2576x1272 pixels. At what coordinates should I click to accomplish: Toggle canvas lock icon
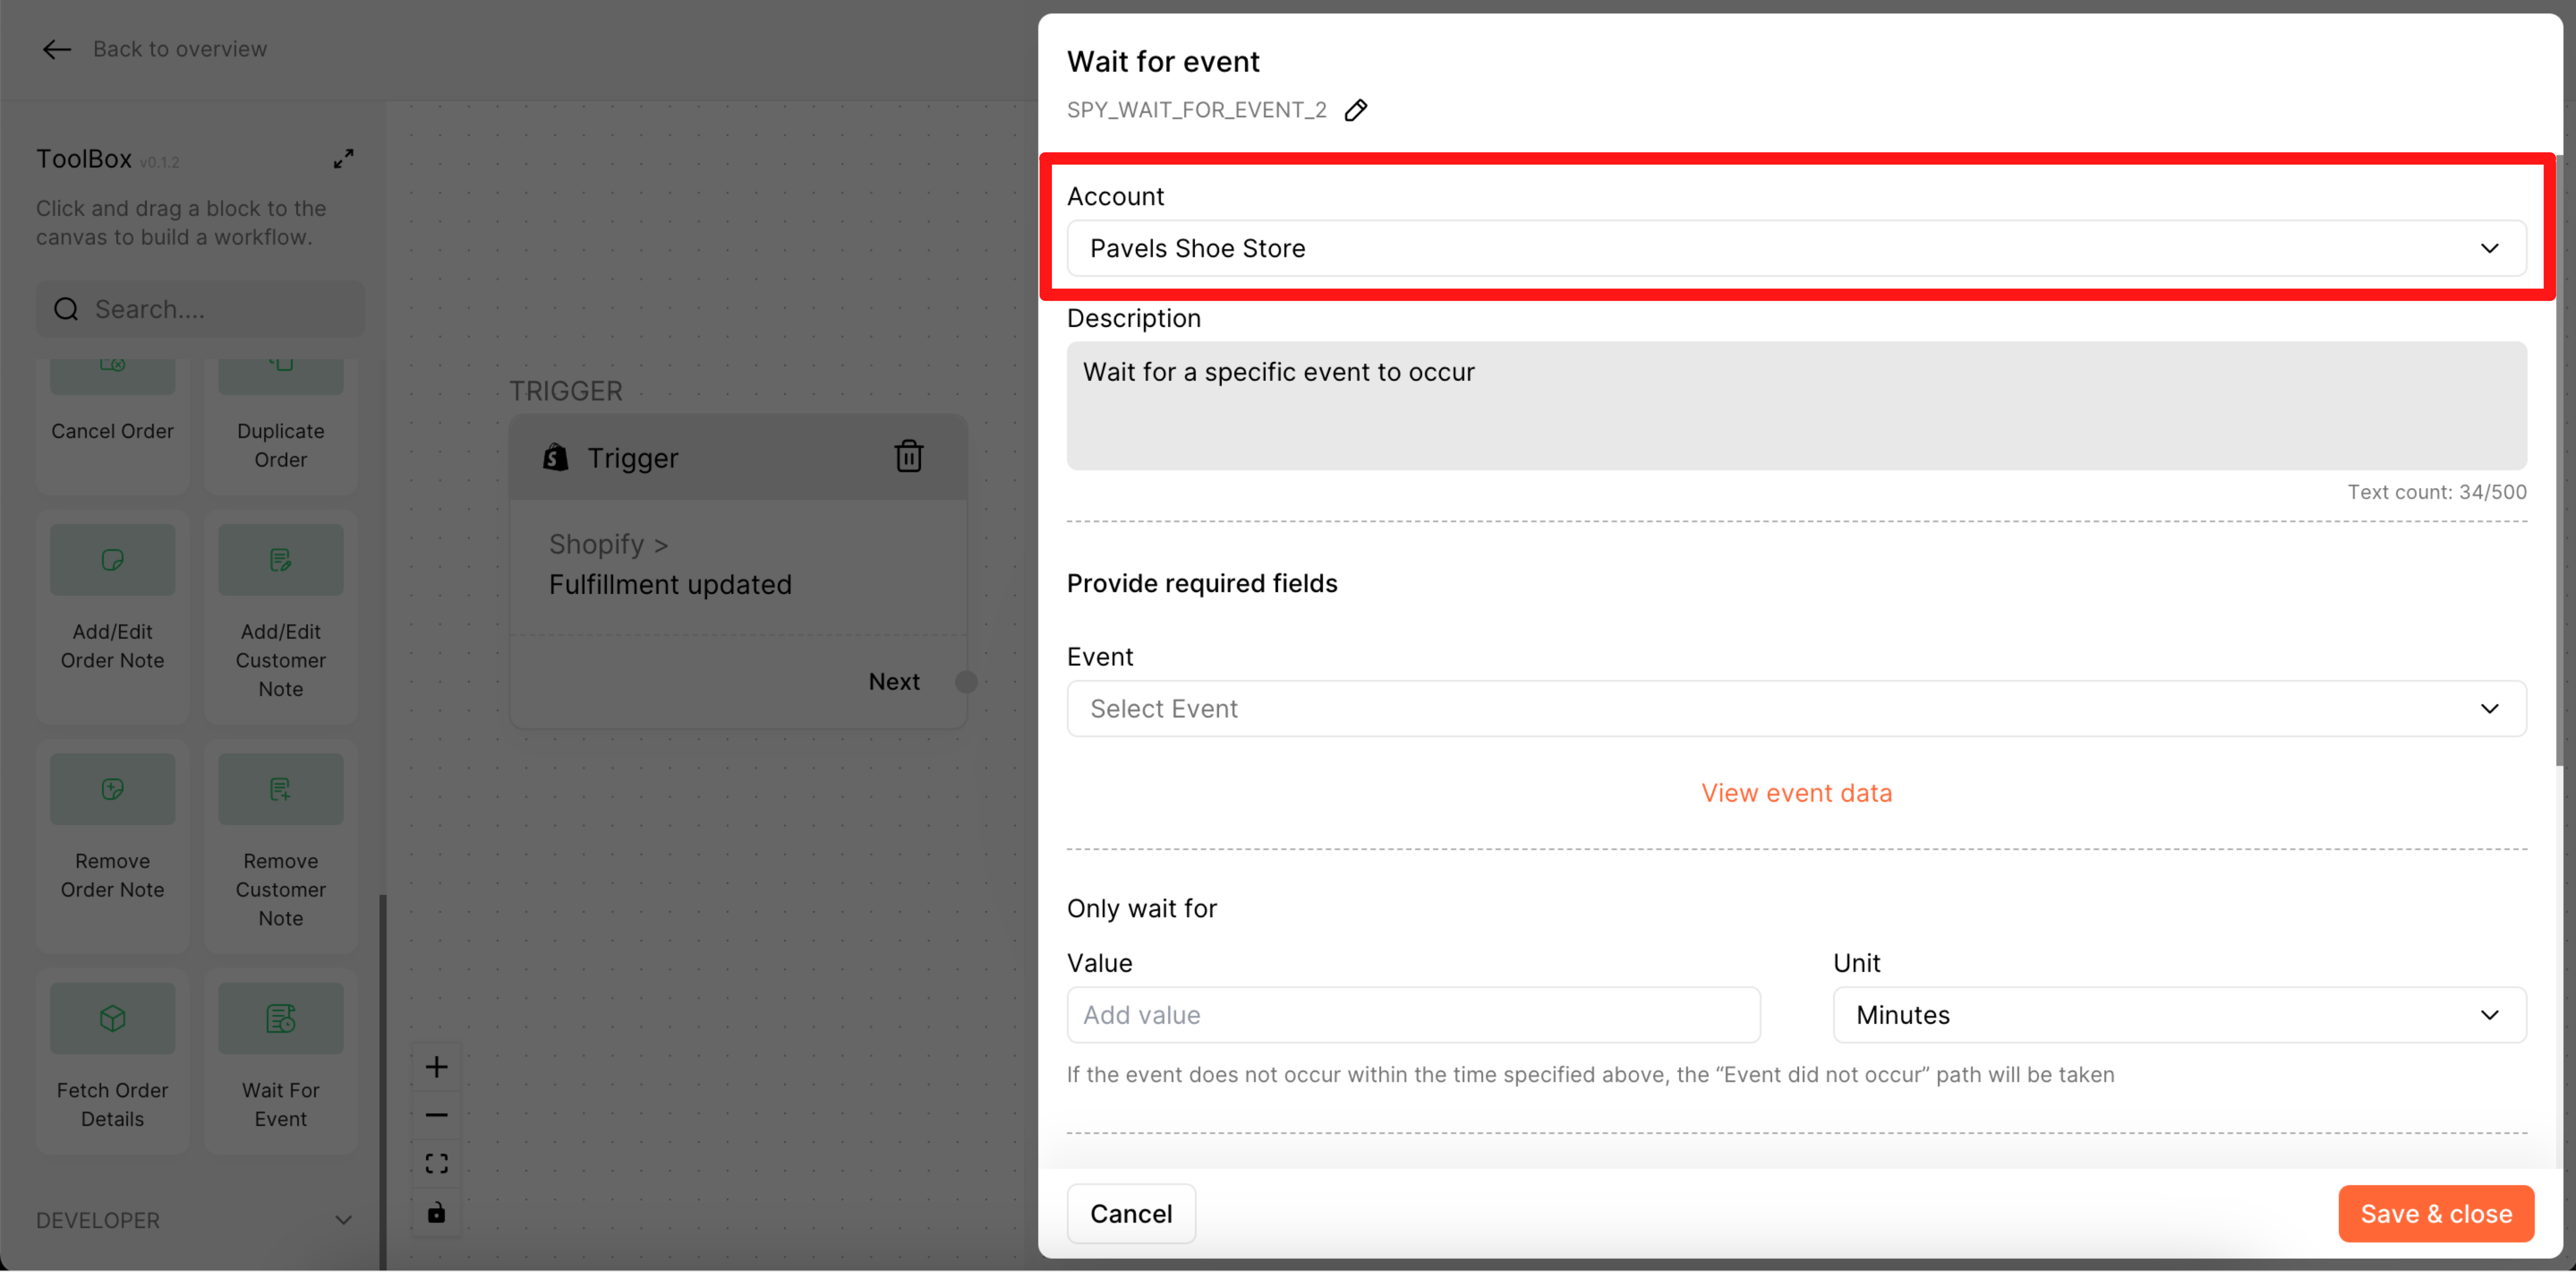point(437,1212)
